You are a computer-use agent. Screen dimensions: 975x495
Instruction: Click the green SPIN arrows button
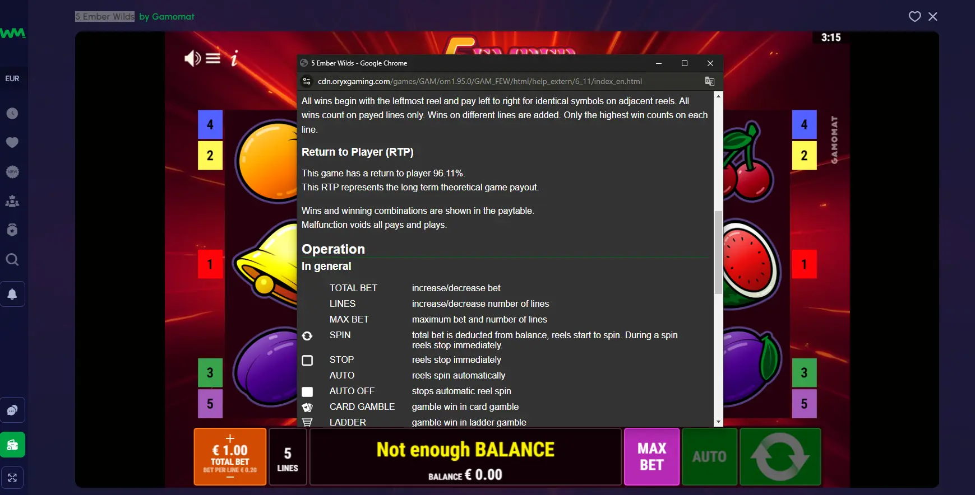click(780, 457)
